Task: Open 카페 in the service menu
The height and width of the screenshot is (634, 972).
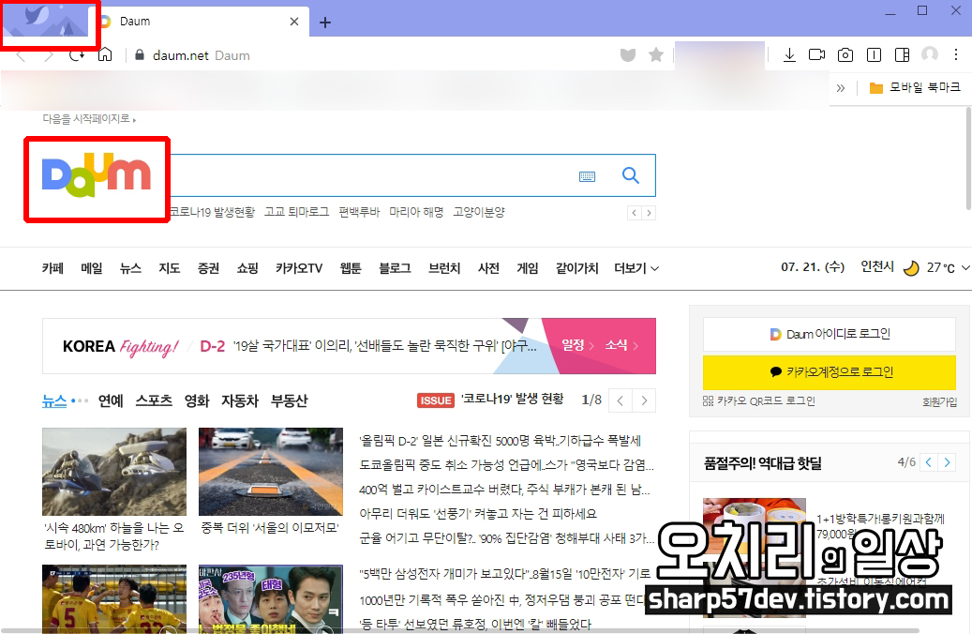Action: (x=52, y=268)
